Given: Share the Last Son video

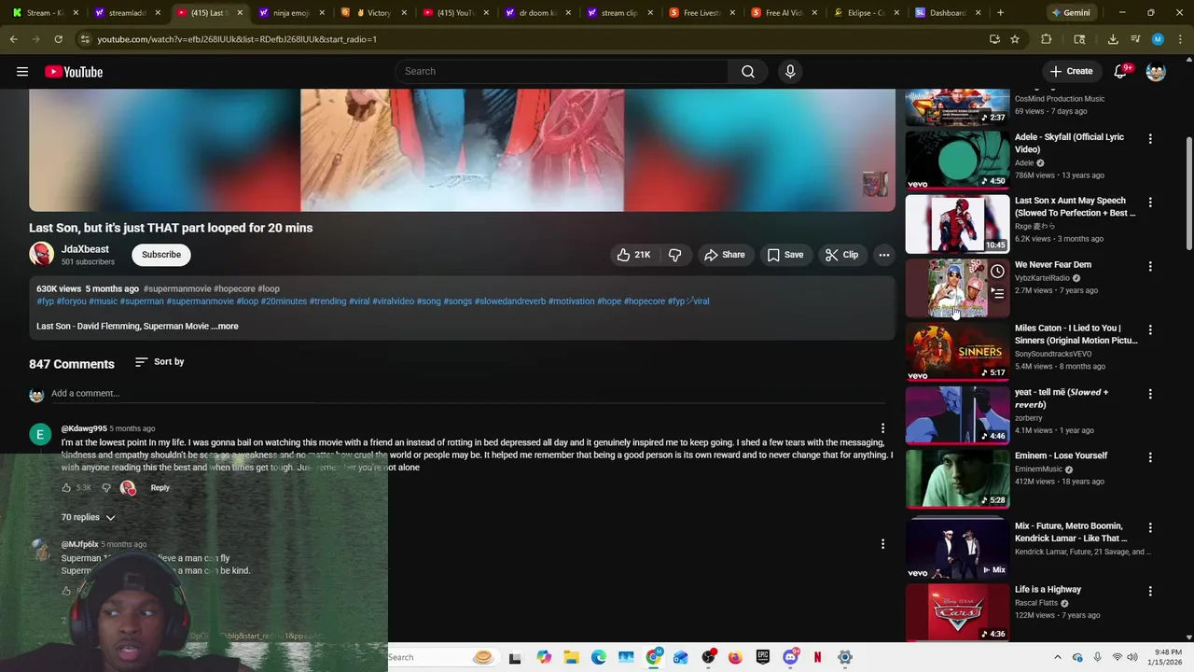Looking at the screenshot, I should pyautogui.click(x=725, y=255).
